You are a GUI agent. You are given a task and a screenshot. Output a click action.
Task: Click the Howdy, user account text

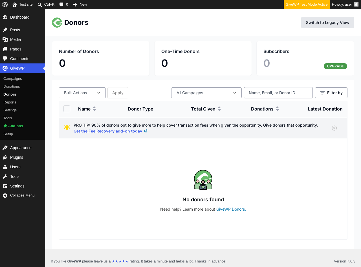pyautogui.click(x=342, y=5)
